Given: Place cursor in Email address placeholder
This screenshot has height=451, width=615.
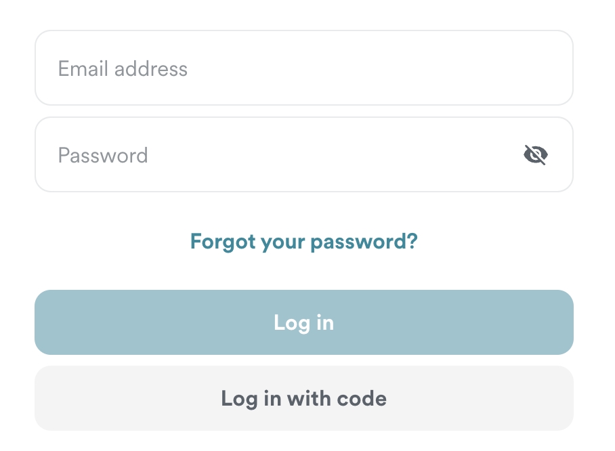Looking at the screenshot, I should [x=123, y=68].
